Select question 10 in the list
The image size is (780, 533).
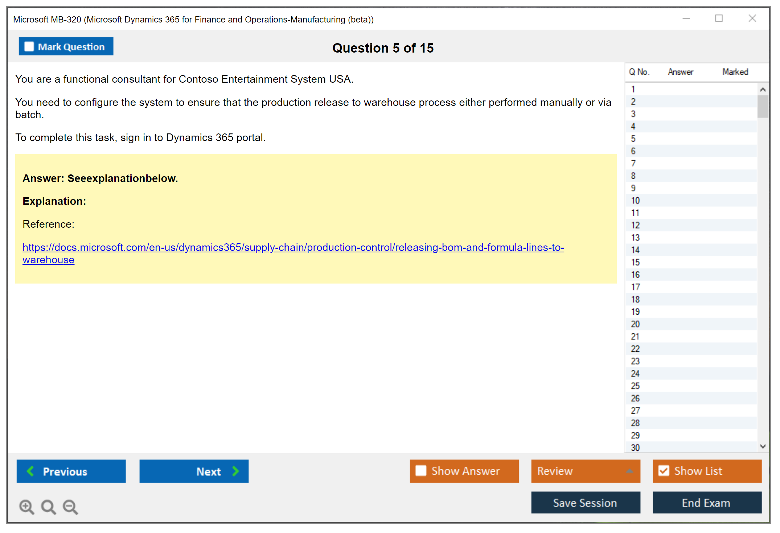click(635, 201)
